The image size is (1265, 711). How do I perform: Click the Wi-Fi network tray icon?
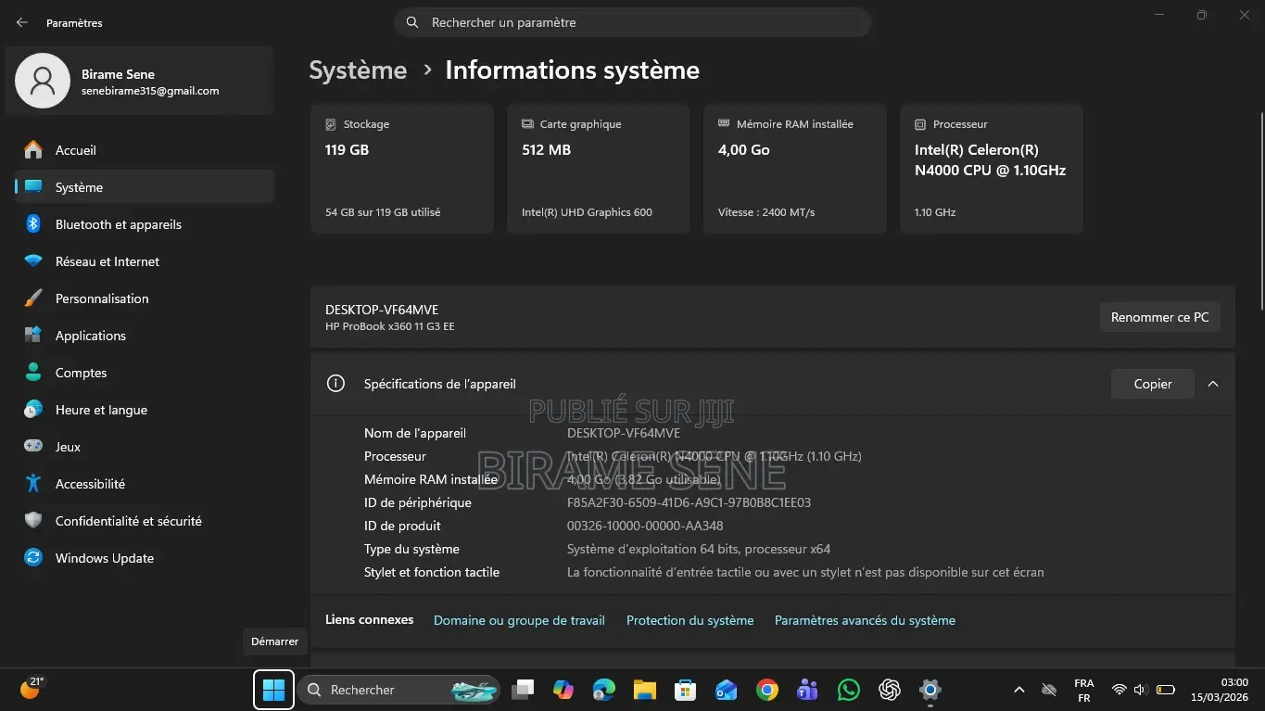click(x=1120, y=690)
